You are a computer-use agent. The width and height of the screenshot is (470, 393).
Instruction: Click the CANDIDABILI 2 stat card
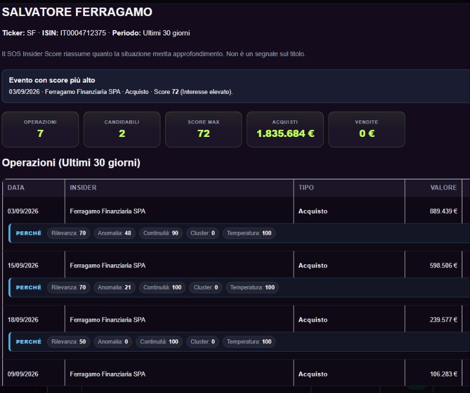121,129
